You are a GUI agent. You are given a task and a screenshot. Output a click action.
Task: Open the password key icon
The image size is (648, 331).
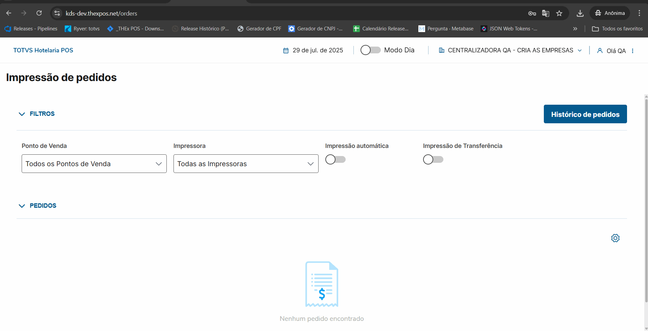[x=532, y=13]
